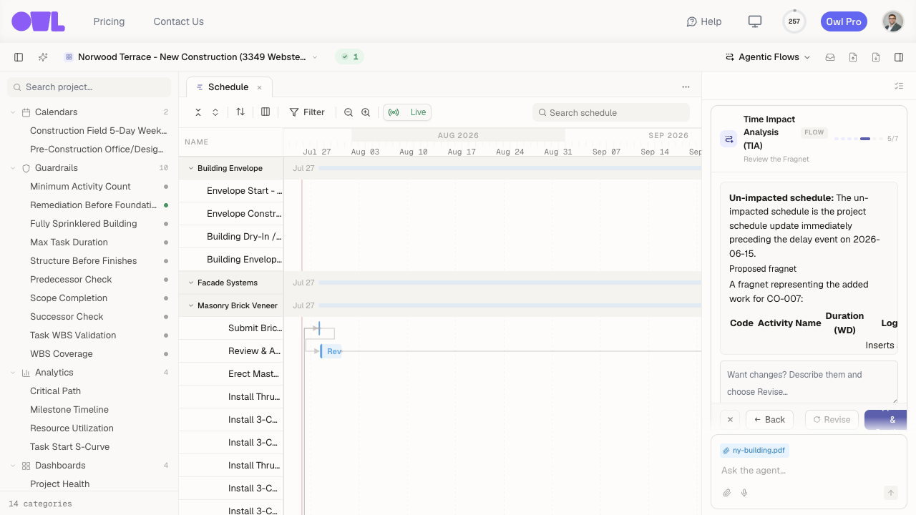The height and width of the screenshot is (515, 916).
Task: Open the schedule Filter
Action: coord(307,112)
